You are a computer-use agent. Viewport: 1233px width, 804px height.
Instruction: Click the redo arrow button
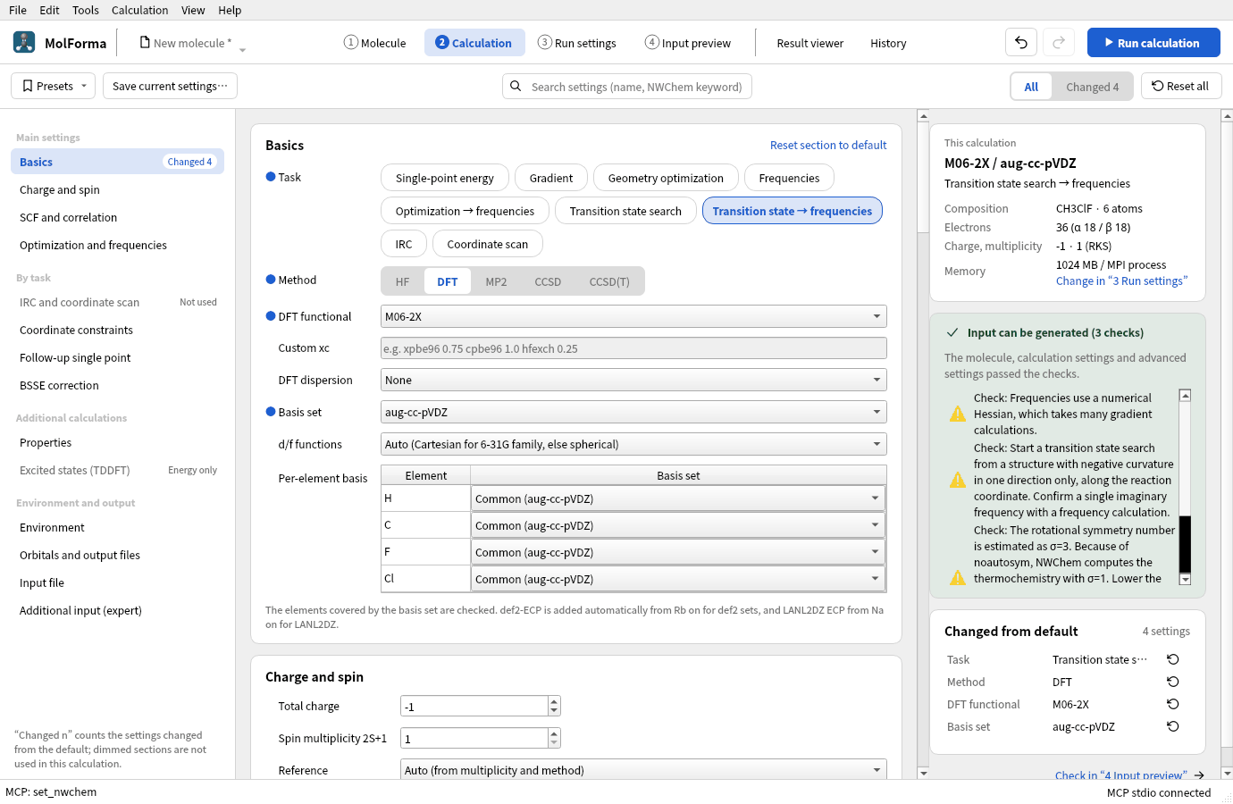point(1059,42)
